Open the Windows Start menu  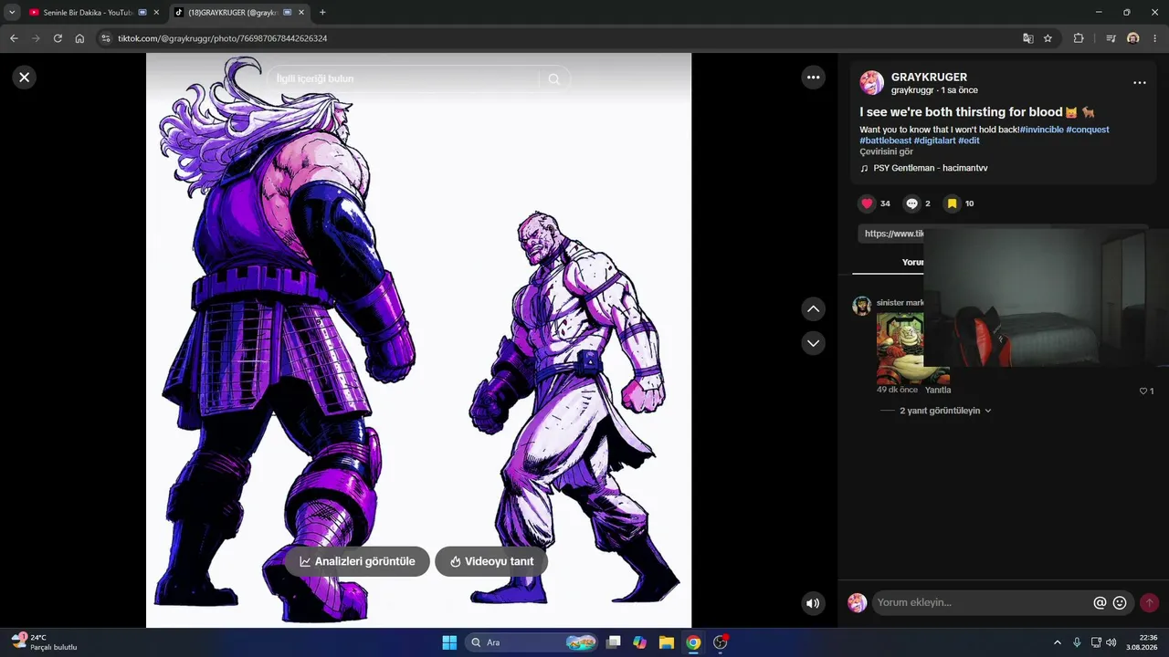click(x=449, y=642)
